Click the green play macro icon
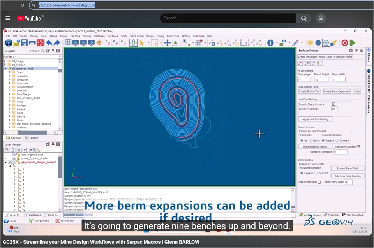Image resolution: width=374 pixels, height=248 pixels. (x=353, y=43)
